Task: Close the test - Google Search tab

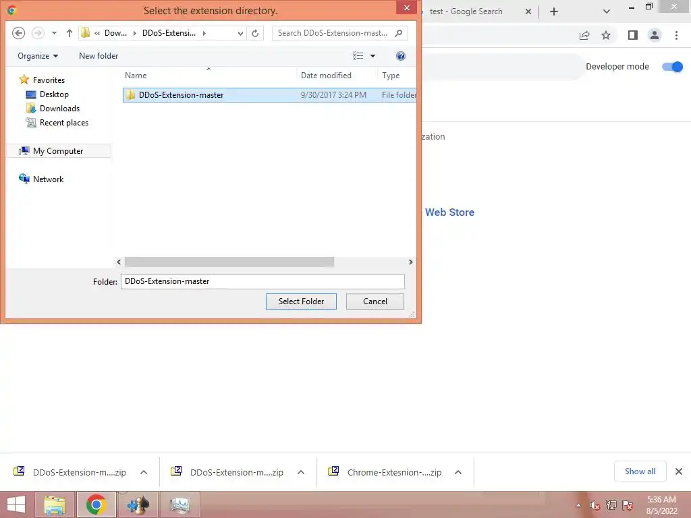Action: click(528, 12)
